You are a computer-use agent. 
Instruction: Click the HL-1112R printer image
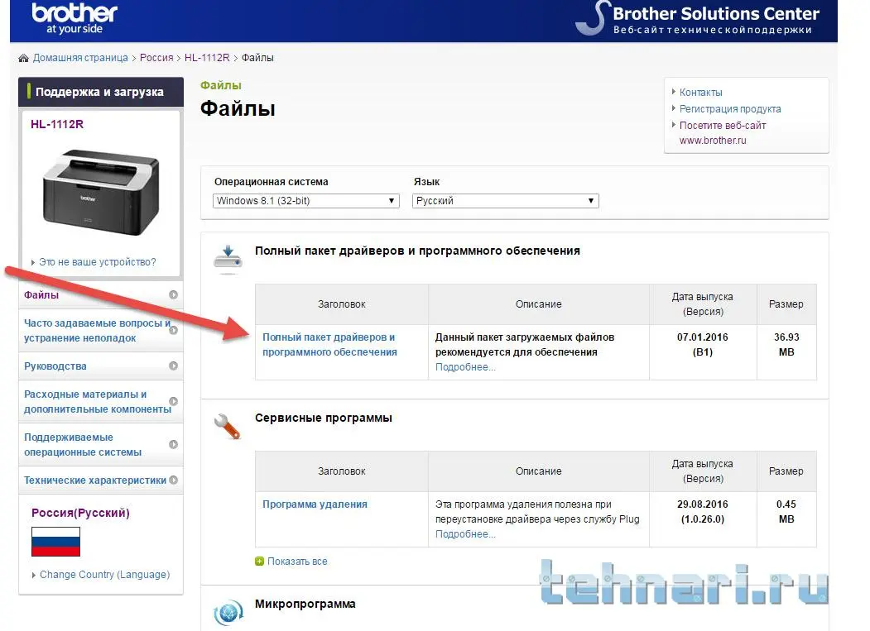pyautogui.click(x=101, y=192)
